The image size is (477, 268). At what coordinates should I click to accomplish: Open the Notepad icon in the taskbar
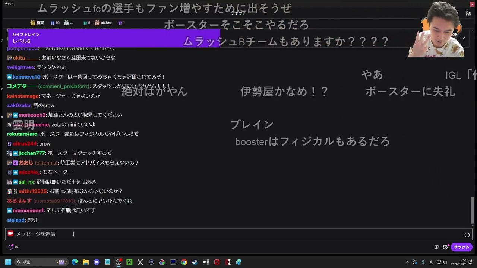click(107, 262)
